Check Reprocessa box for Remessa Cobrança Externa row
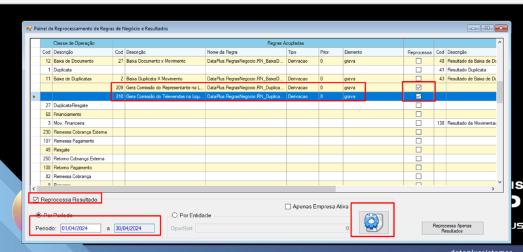The height and width of the screenshot is (252, 523). [419, 132]
